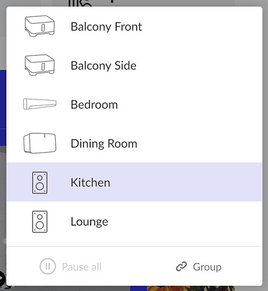Click the blank area right of Lounge
268x291 pixels.
tap(184, 222)
